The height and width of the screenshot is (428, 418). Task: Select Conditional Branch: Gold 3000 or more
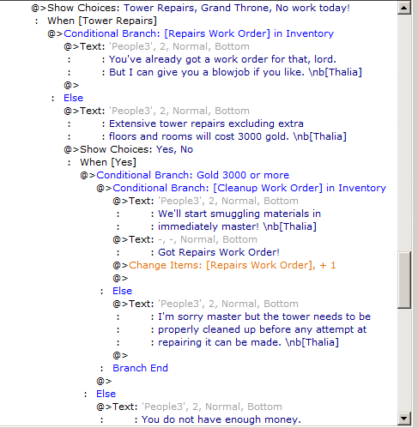coord(185,175)
